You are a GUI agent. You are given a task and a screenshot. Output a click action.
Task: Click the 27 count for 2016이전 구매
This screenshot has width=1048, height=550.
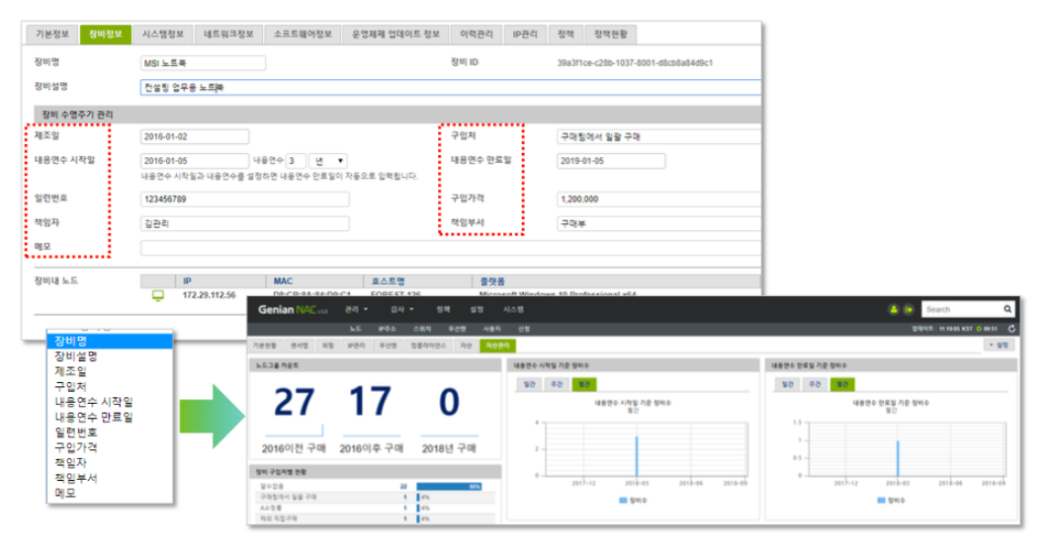coord(294,403)
